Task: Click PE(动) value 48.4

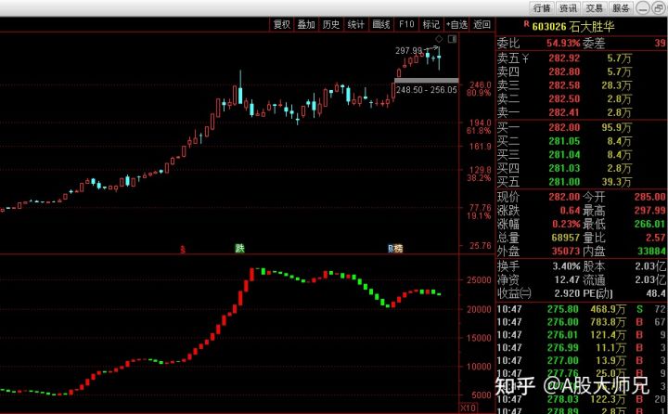Action: tap(656, 293)
